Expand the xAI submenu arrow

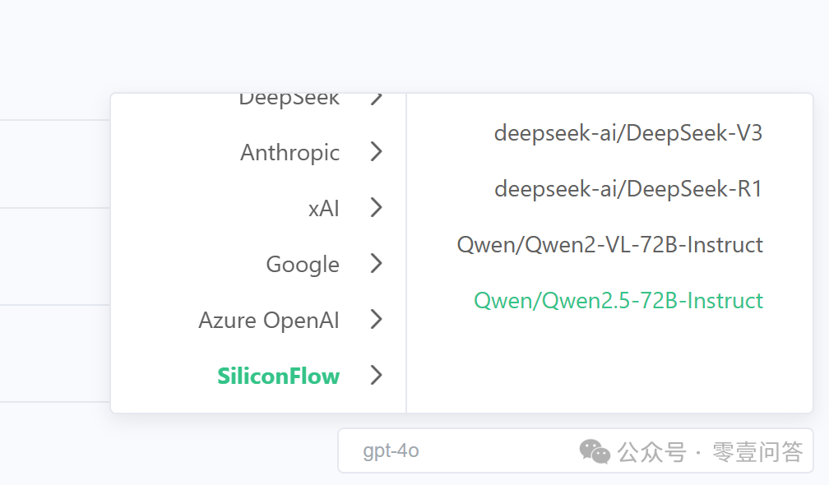376,208
